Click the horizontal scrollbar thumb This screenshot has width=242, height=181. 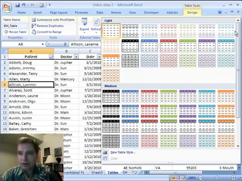click(x=175, y=172)
